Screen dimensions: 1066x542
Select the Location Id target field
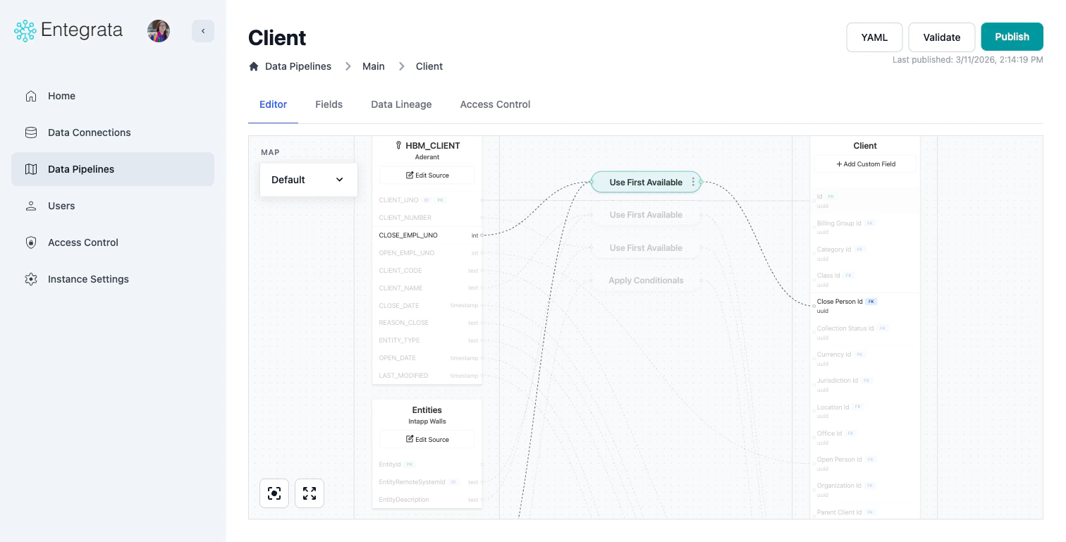[x=865, y=412]
